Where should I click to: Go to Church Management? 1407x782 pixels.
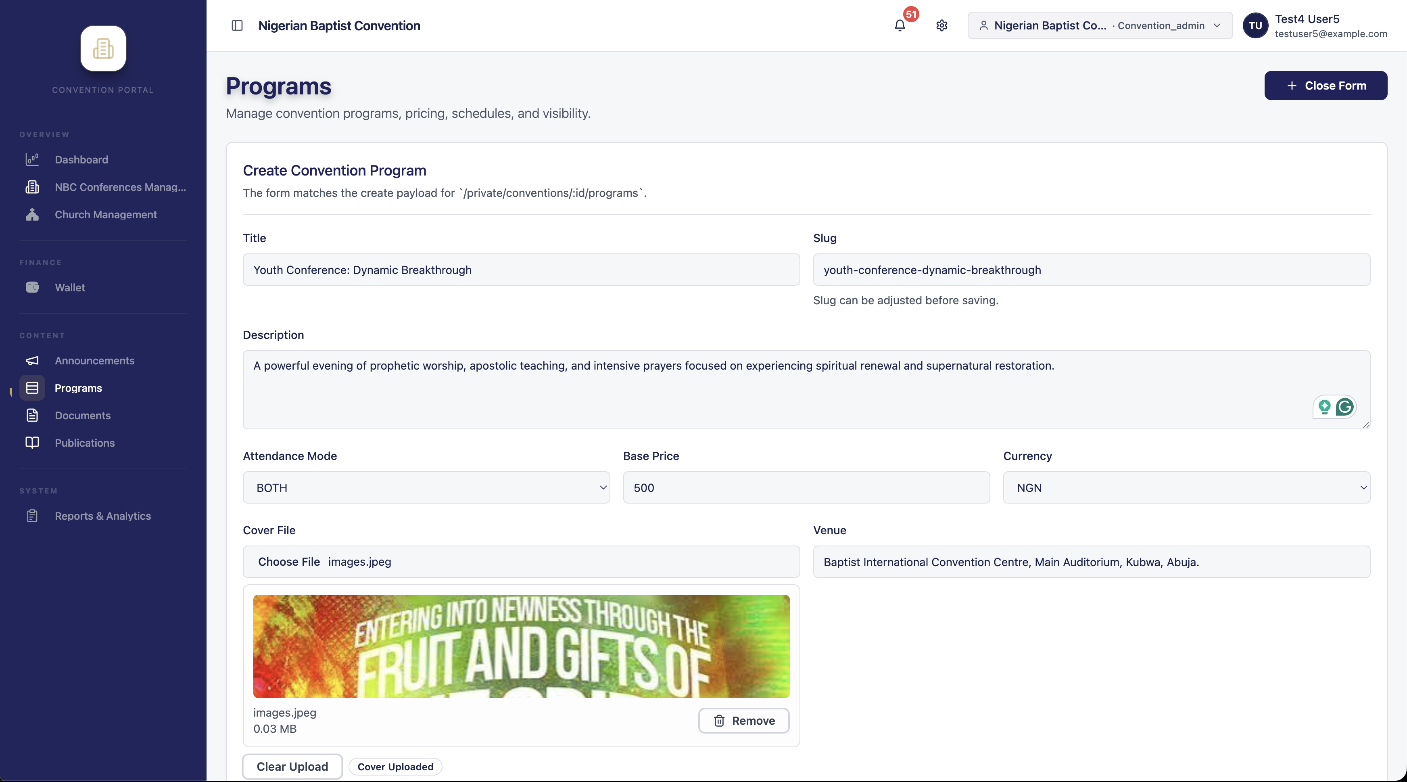tap(105, 215)
